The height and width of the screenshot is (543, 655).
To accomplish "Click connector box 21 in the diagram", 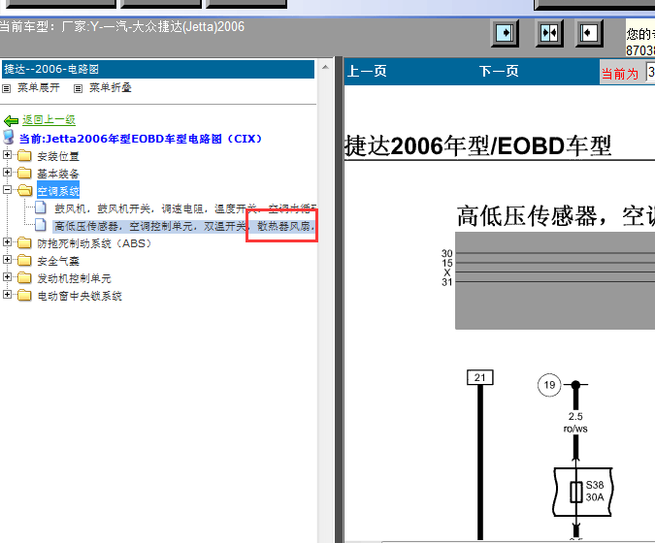I will coord(480,378).
